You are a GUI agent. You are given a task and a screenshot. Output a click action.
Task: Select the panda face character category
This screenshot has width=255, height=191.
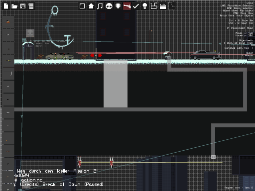[109, 6]
